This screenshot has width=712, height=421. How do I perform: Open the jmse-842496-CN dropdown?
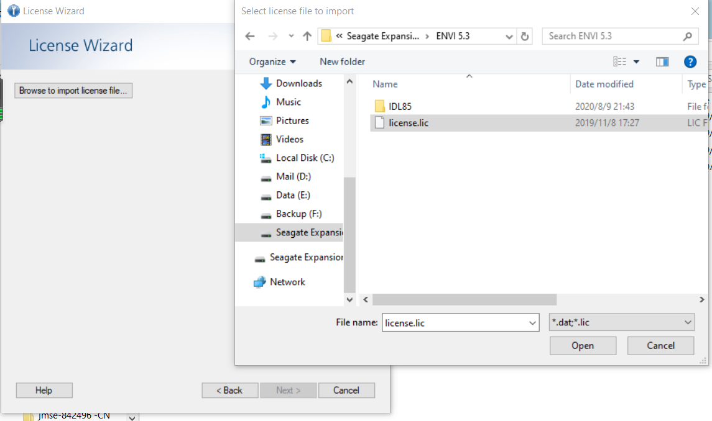(x=131, y=415)
